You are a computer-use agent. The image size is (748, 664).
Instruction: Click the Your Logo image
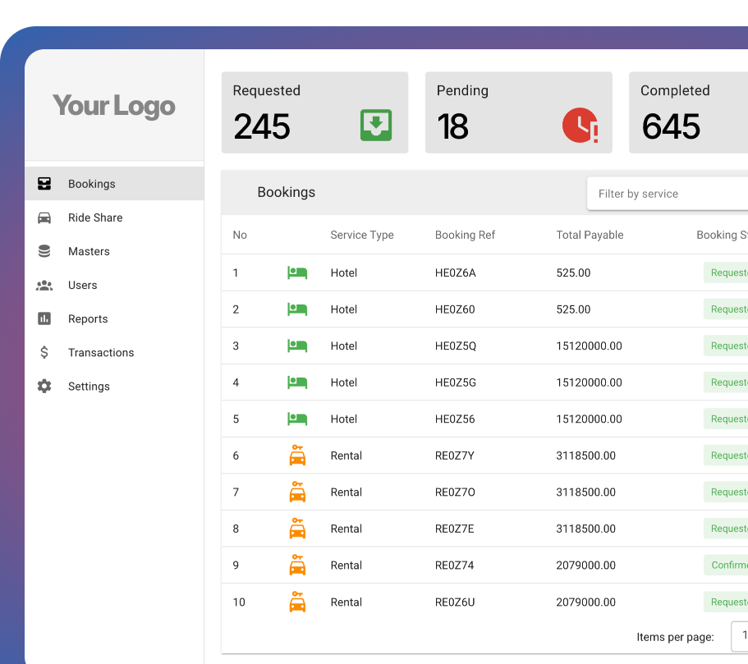114,105
